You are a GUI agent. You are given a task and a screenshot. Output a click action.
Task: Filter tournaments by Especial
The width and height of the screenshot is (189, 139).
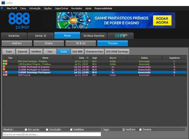(x=22, y=52)
